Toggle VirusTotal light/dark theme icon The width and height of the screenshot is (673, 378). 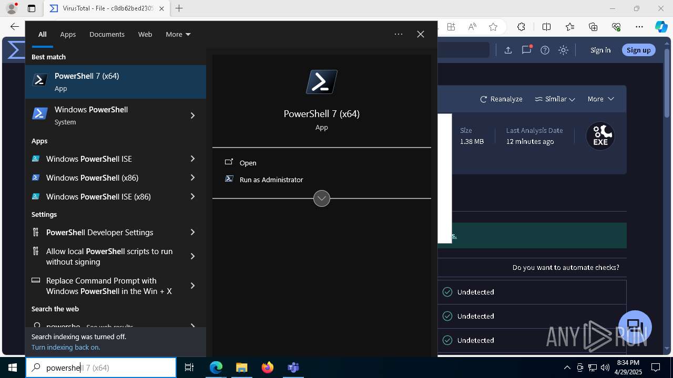click(564, 50)
